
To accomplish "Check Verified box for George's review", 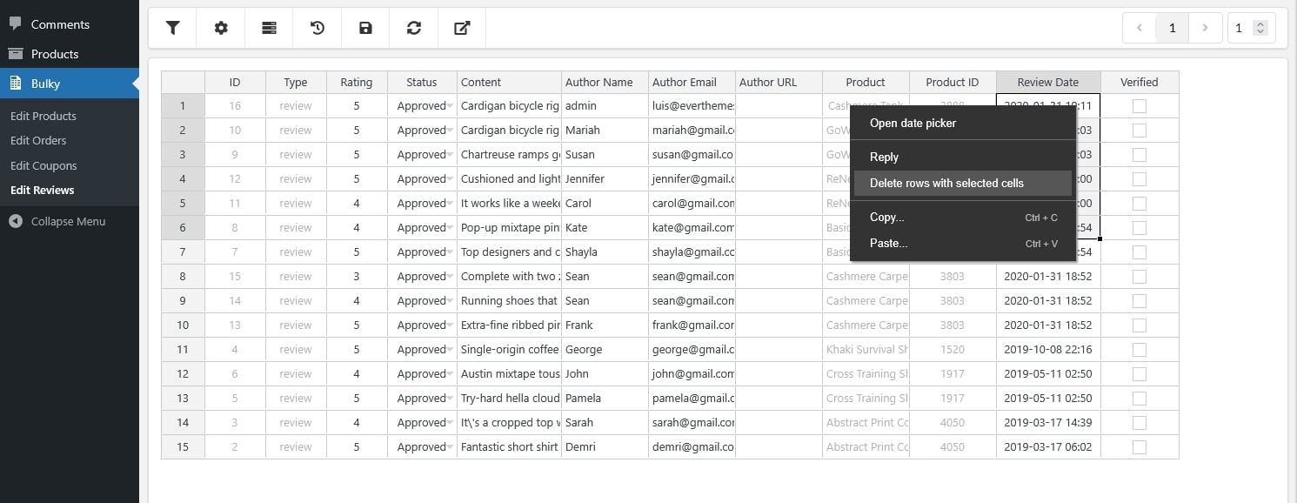I will (1139, 350).
